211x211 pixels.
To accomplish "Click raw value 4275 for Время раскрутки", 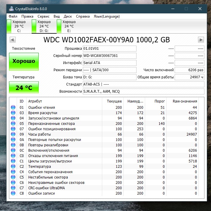I will pyautogui.click(x=193, y=113).
